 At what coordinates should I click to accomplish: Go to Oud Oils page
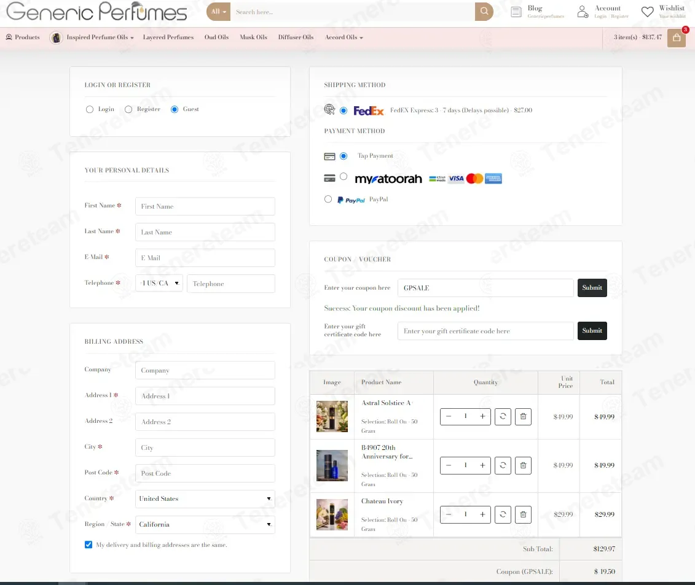tap(217, 37)
